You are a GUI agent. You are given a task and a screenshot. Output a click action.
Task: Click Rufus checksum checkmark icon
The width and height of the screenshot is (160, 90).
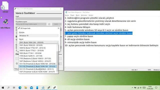(49, 24)
